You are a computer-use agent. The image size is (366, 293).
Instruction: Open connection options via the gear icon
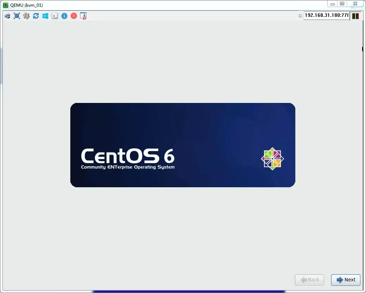click(26, 16)
